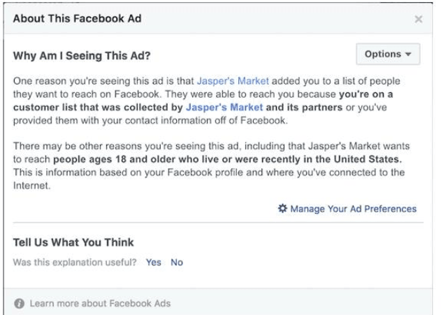Open the Options dropdown button
The height and width of the screenshot is (315, 441).
(x=388, y=54)
